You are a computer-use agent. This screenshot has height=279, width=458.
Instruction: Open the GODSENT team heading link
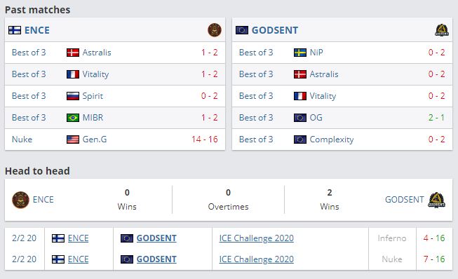coord(275,30)
